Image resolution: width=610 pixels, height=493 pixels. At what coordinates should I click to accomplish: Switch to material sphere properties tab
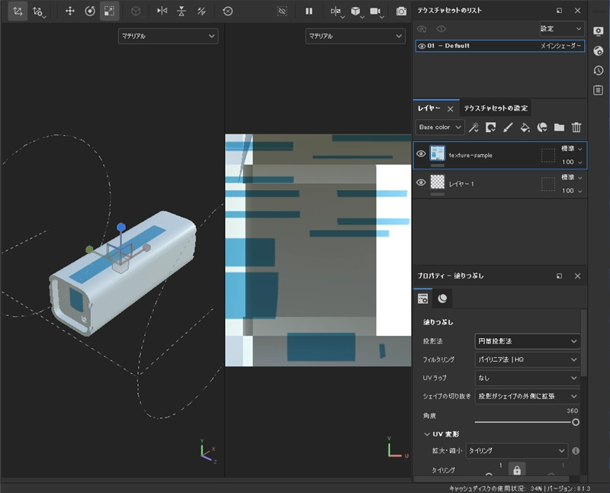pyautogui.click(x=442, y=298)
